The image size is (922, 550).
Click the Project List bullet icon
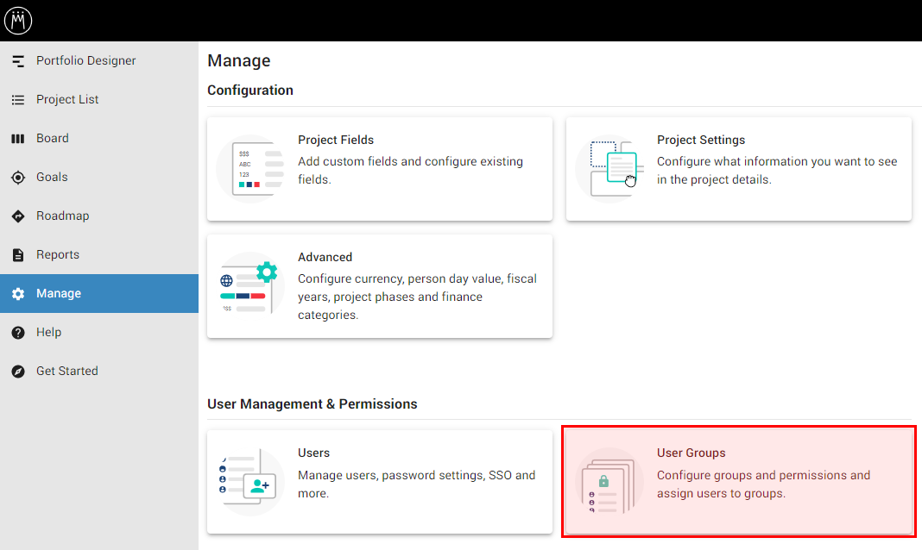[18, 100]
